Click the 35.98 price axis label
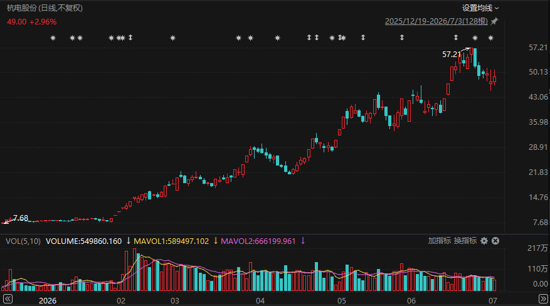This screenshot has width=550, height=306. pos(538,122)
